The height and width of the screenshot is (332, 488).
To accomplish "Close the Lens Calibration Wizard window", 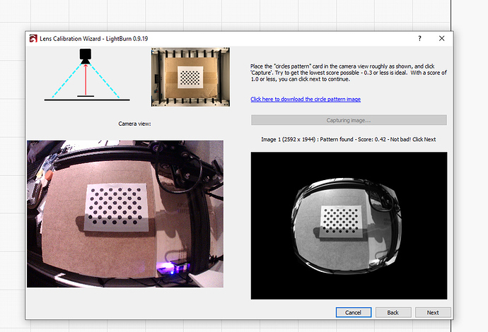I will [441, 39].
